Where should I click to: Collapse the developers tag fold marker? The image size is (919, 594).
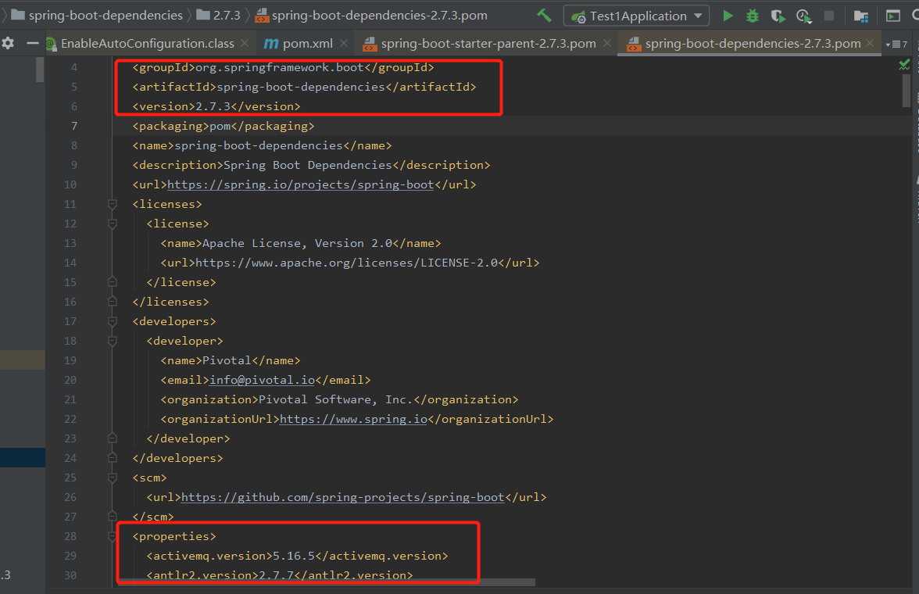pos(113,321)
